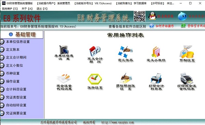Expand the 基础管理 sidebar section header
Viewport: 205px width, 125px height.
coord(22,34)
